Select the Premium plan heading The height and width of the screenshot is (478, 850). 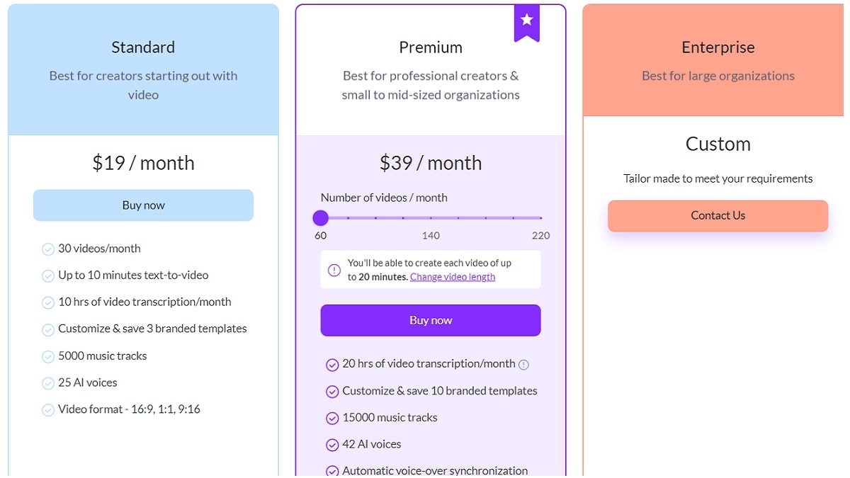431,47
